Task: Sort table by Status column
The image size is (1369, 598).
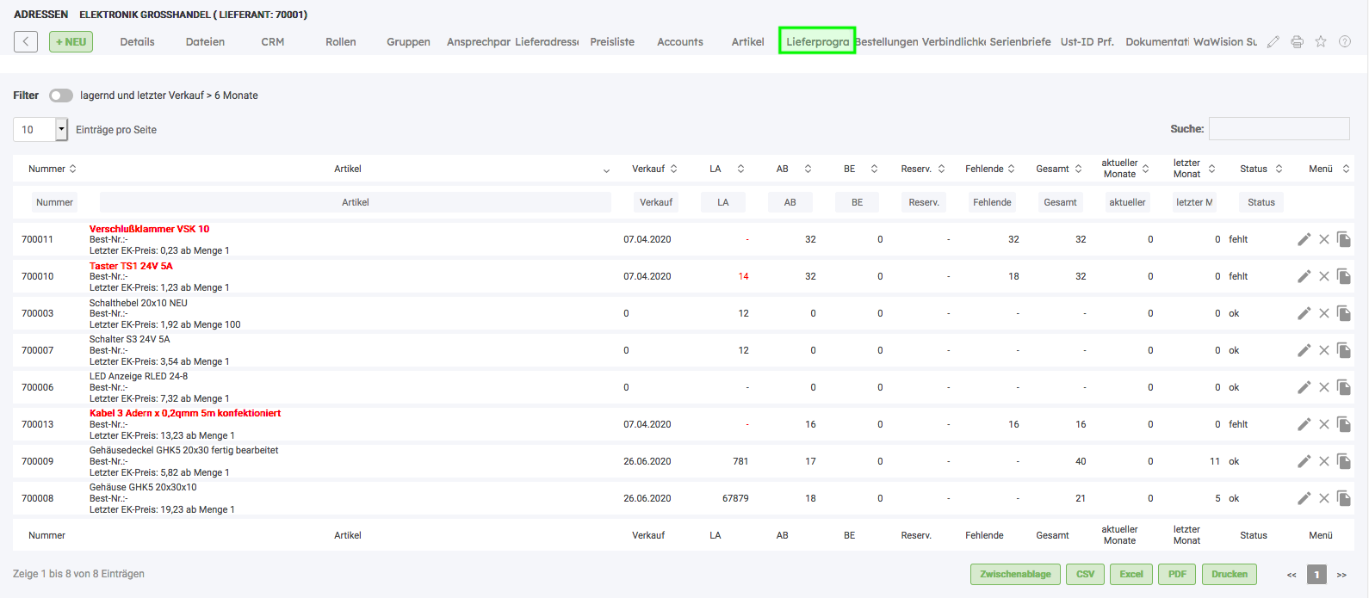Action: [x=1261, y=169]
